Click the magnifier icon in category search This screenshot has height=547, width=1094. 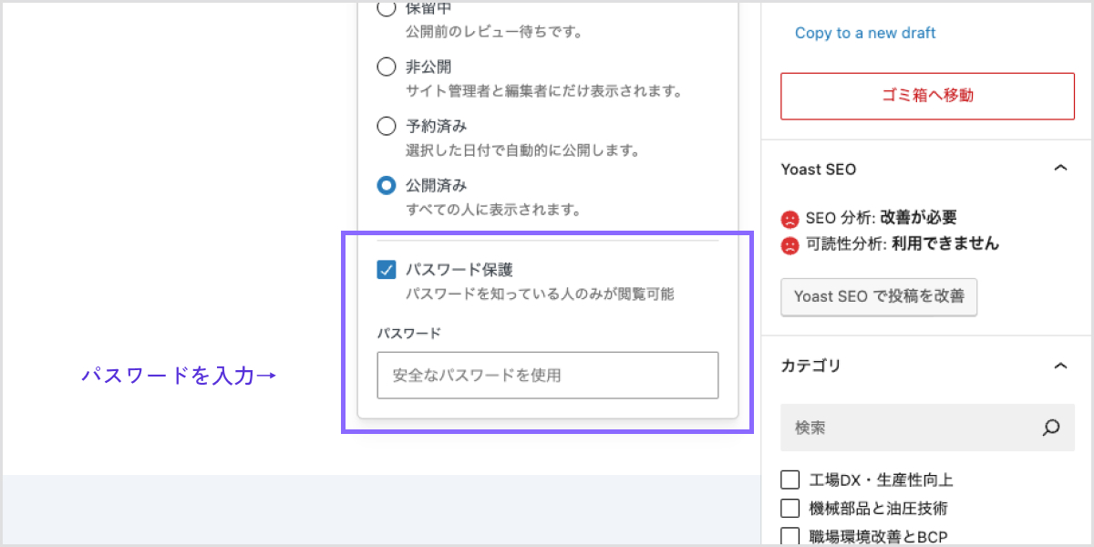click(1051, 428)
